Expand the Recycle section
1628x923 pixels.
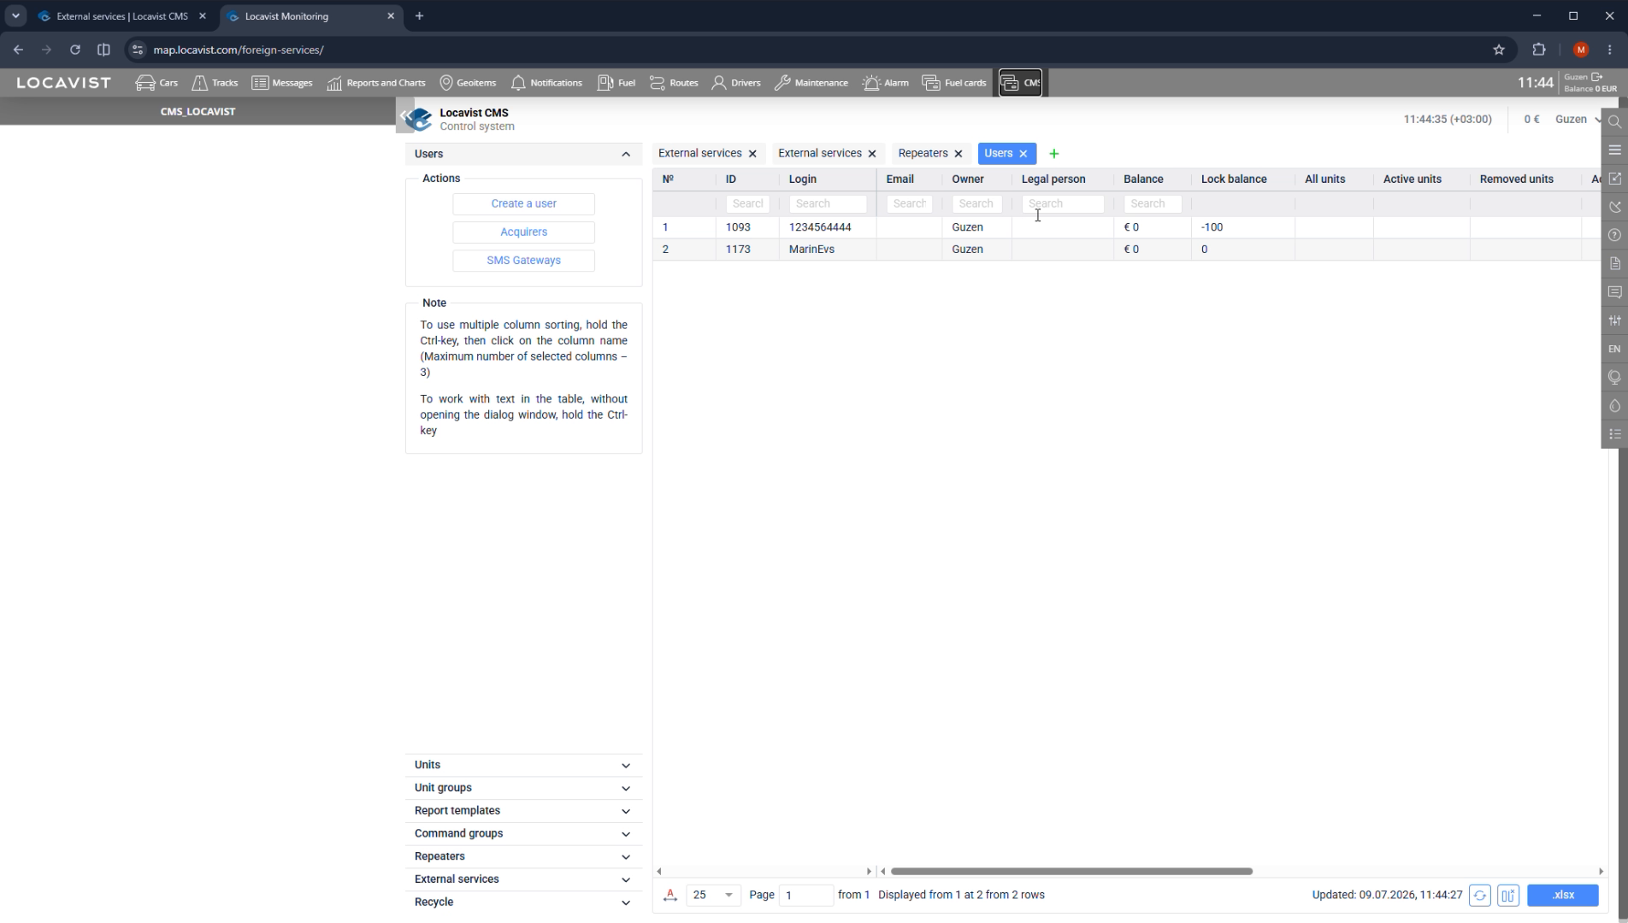click(523, 902)
